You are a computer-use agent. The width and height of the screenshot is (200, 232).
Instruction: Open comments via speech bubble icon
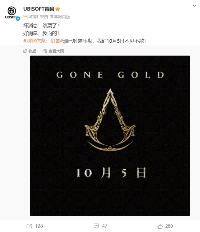(96, 226)
